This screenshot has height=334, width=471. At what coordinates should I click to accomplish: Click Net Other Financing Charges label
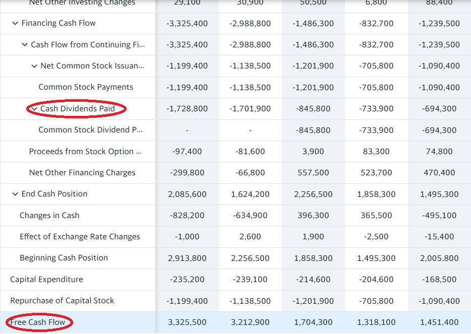82,173
